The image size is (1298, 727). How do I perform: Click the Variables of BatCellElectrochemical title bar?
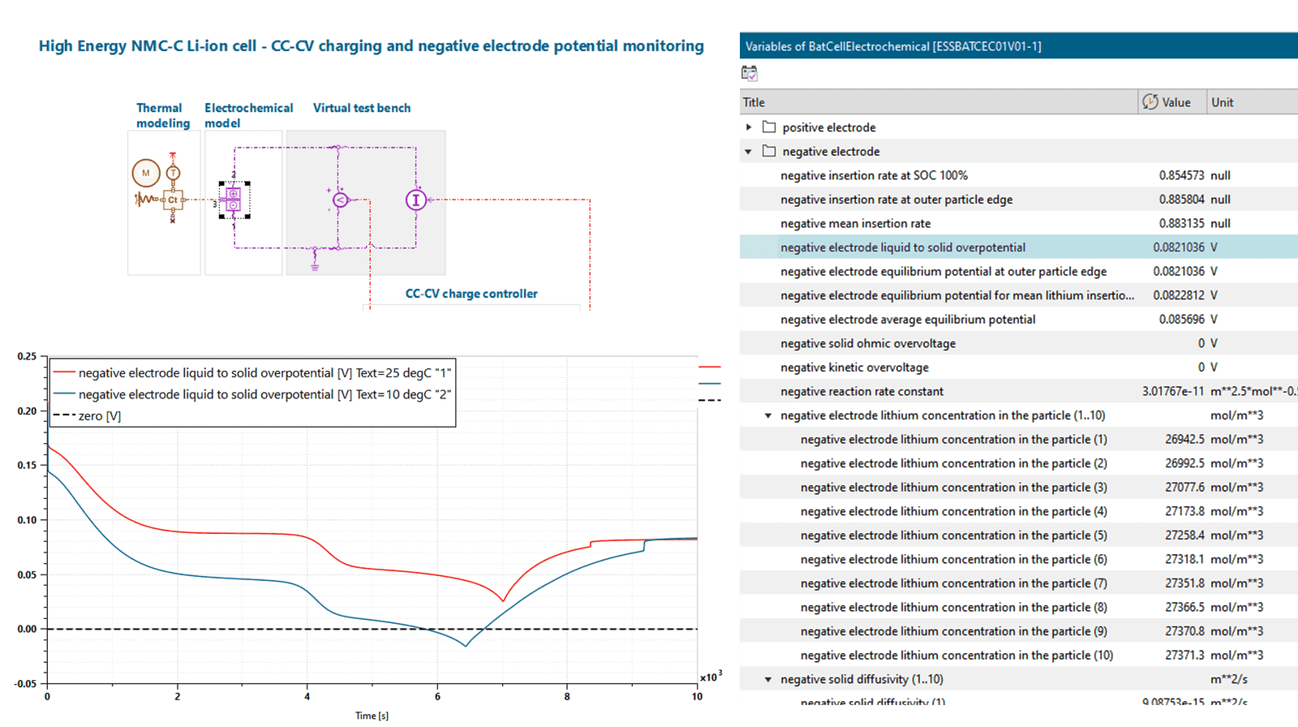click(1019, 46)
